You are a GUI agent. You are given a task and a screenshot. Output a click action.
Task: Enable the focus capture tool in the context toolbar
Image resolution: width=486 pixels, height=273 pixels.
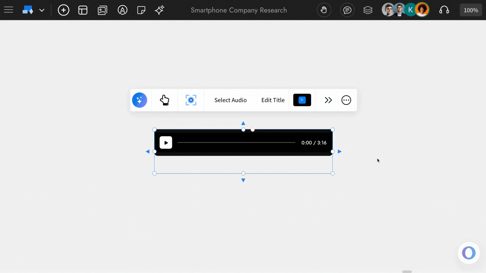coord(191,100)
